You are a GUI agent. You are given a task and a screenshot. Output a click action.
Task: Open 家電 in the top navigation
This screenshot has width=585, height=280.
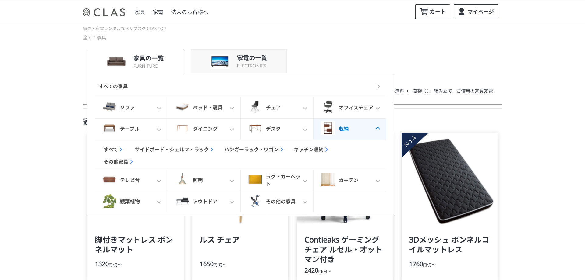(158, 12)
